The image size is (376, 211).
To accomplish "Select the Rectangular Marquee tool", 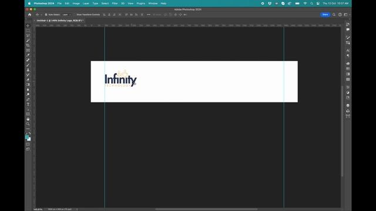I will (28, 30).
